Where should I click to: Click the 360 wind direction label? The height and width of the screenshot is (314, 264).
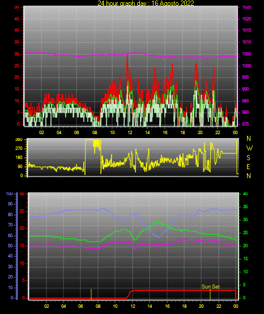(x=19, y=140)
